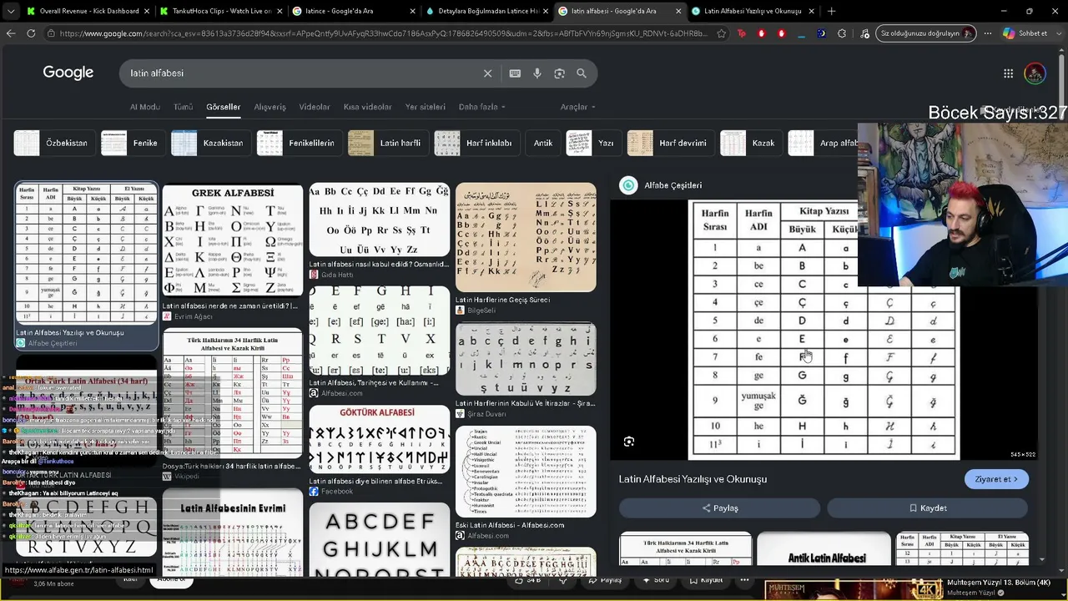The width and height of the screenshot is (1068, 601).
Task: Click the 'Paylaş' share button in preview
Action: point(719,508)
